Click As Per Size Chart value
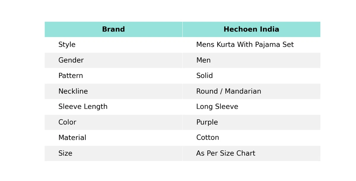Image resolution: width=356 pixels, height=181 pixels. [225, 153]
